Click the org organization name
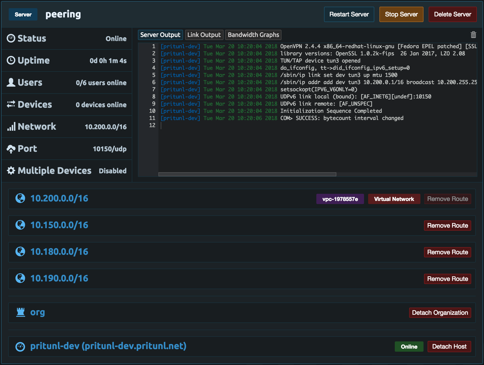The height and width of the screenshot is (365, 484). click(37, 312)
